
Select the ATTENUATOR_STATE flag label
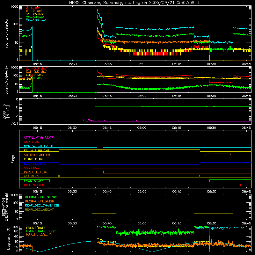coord(39,138)
